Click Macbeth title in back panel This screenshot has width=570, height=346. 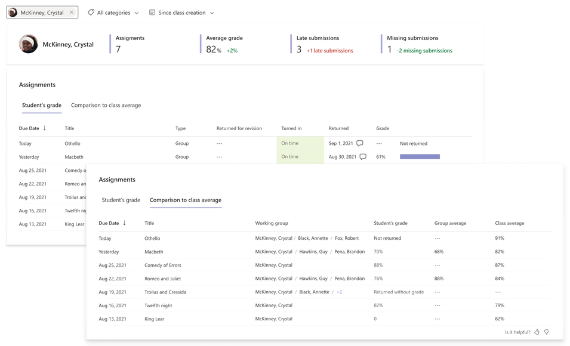coord(74,157)
